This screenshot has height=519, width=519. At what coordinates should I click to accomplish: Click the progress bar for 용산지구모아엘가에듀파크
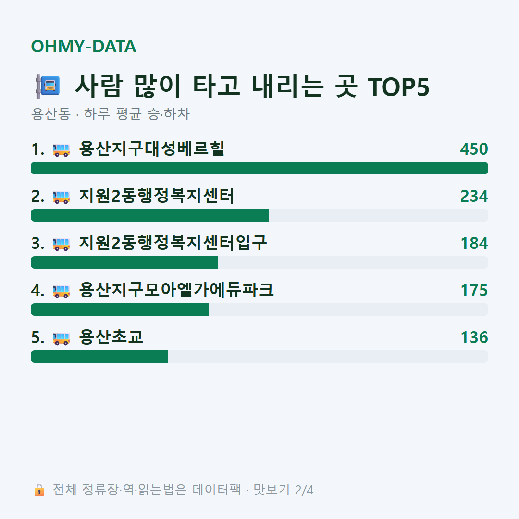259,309
